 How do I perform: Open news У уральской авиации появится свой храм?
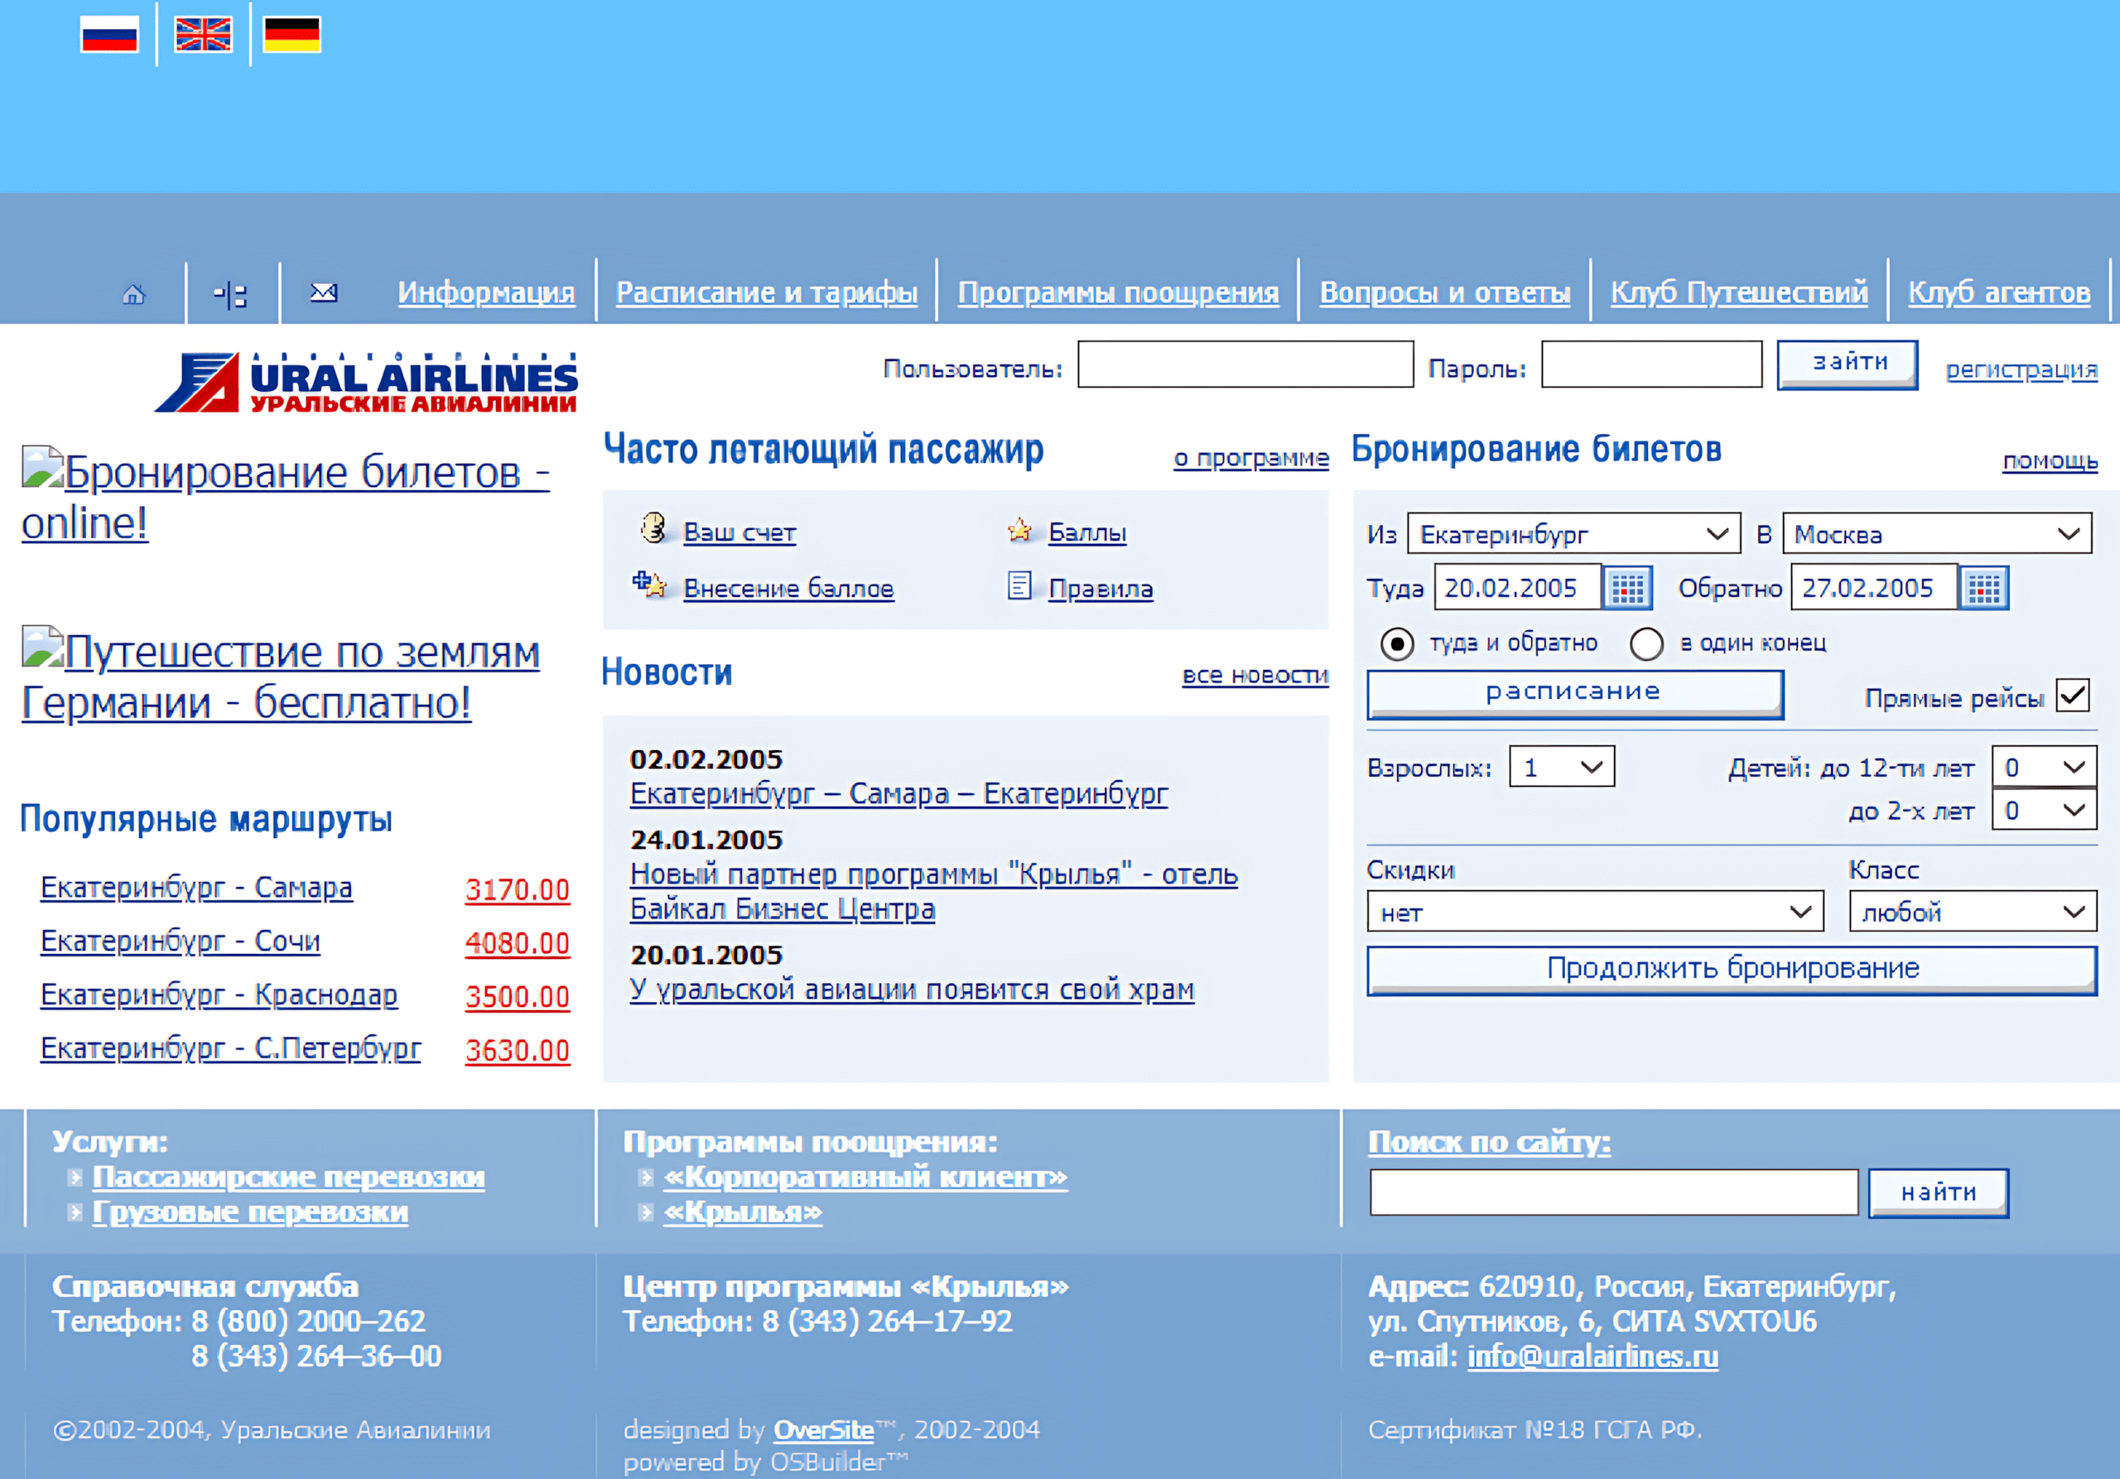[x=911, y=989]
